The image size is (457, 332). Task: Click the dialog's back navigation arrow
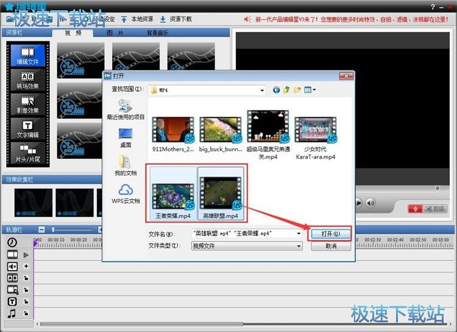(x=276, y=90)
